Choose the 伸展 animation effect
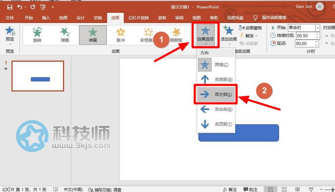This screenshot has height=192, width=335. (93, 35)
